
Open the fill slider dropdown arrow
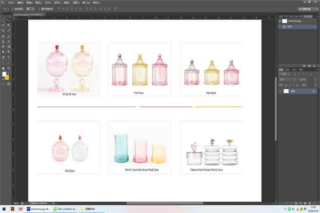(x=315, y=85)
